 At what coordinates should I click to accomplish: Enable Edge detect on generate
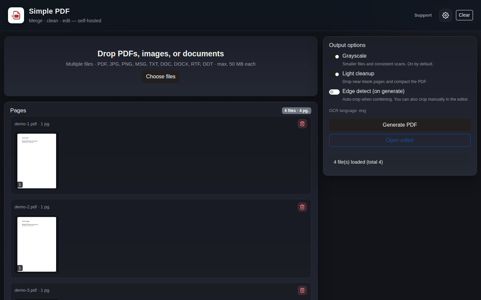(x=334, y=92)
